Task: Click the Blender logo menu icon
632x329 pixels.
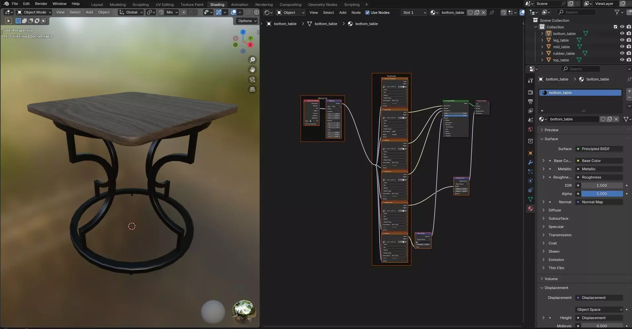Action: [6, 4]
